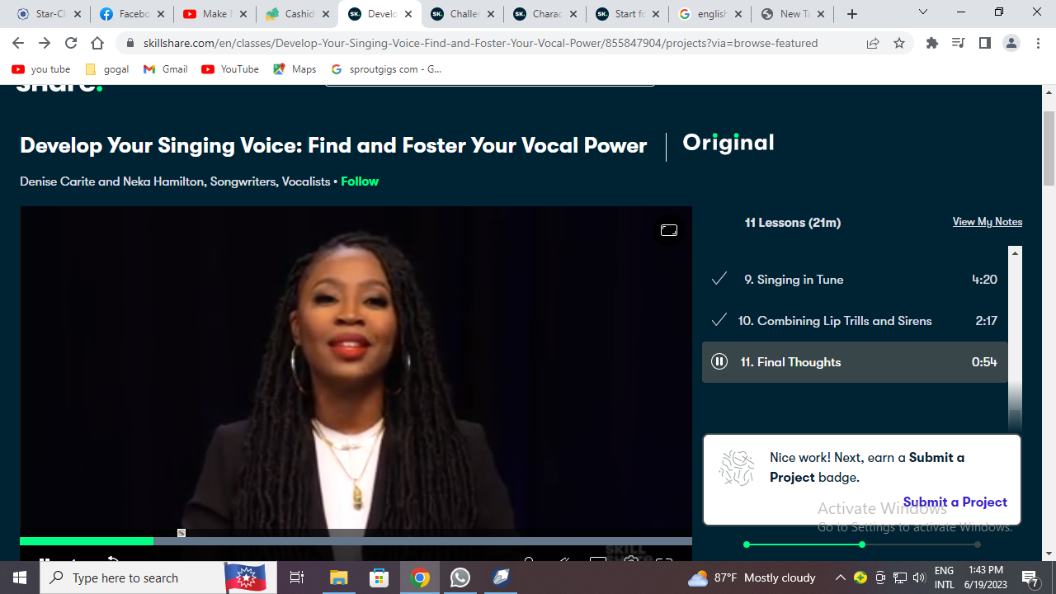Switch to the New Tab tab
Image resolution: width=1056 pixels, height=594 pixels.
(x=790, y=14)
